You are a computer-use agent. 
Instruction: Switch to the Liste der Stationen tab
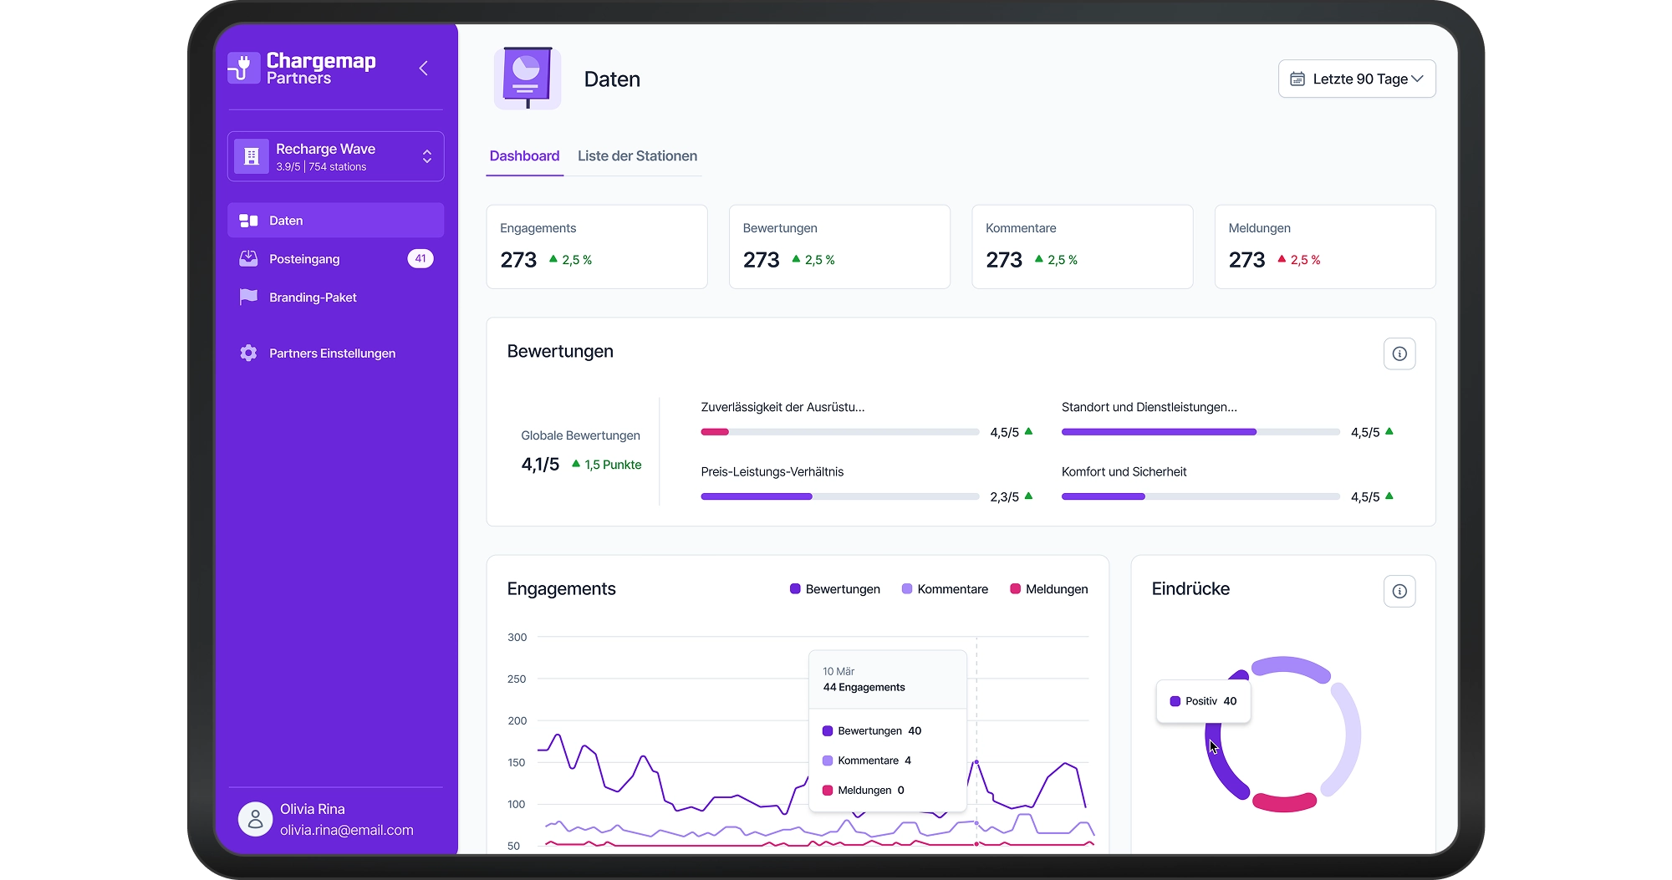click(637, 155)
